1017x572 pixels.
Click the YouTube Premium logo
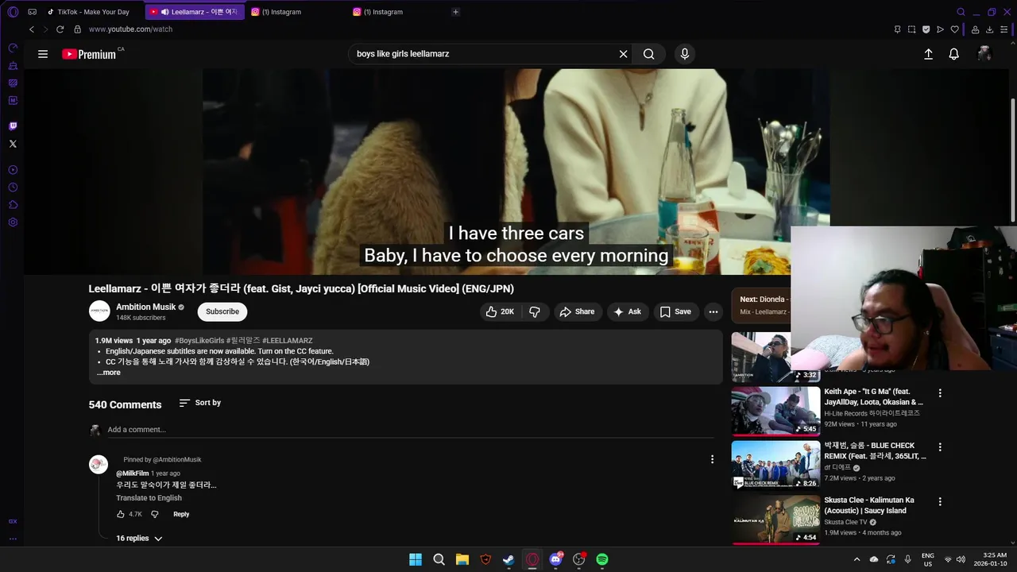89,54
